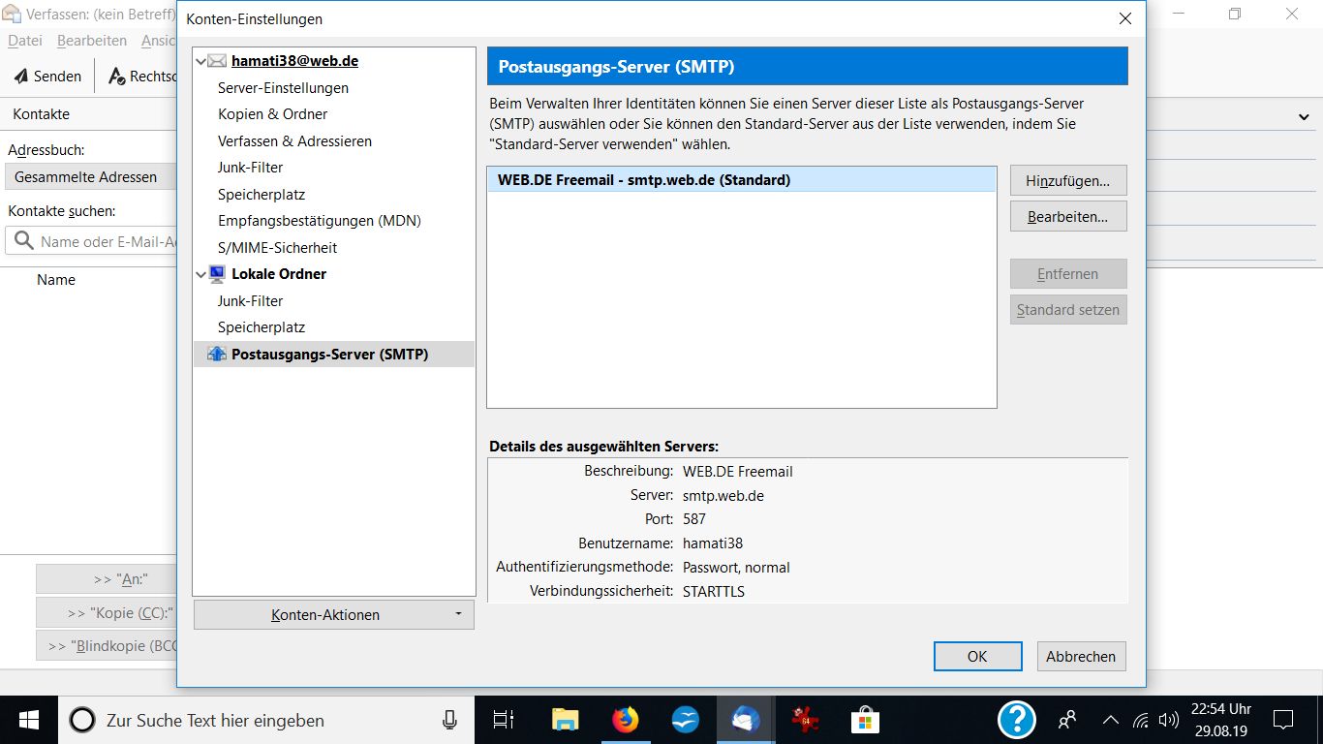Open Verfassen & Adressieren settings
Screen dimensions: 1323x744
(x=294, y=141)
